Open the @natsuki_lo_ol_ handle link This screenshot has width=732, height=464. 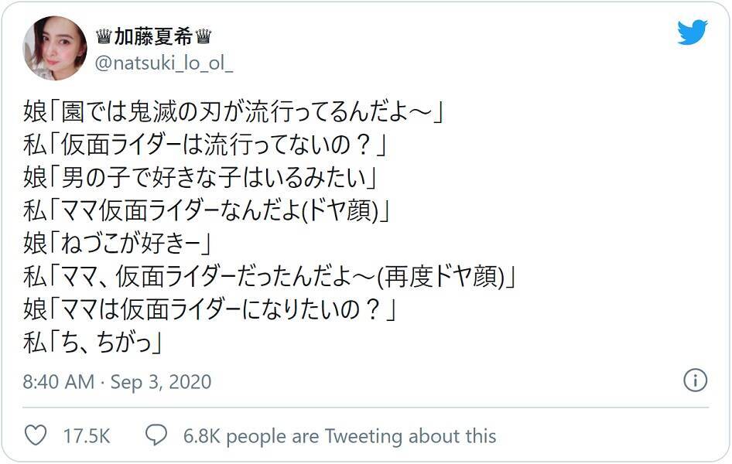click(163, 64)
